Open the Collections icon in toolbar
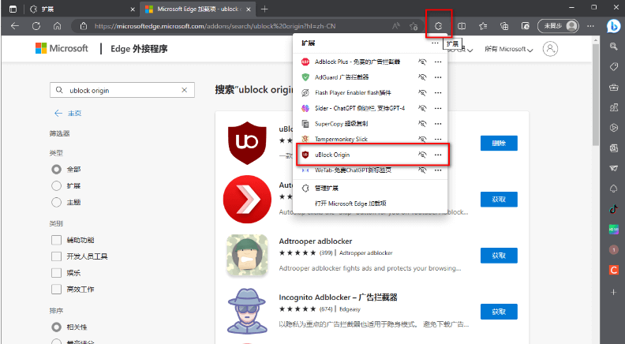The width and height of the screenshot is (625, 344). [x=504, y=26]
